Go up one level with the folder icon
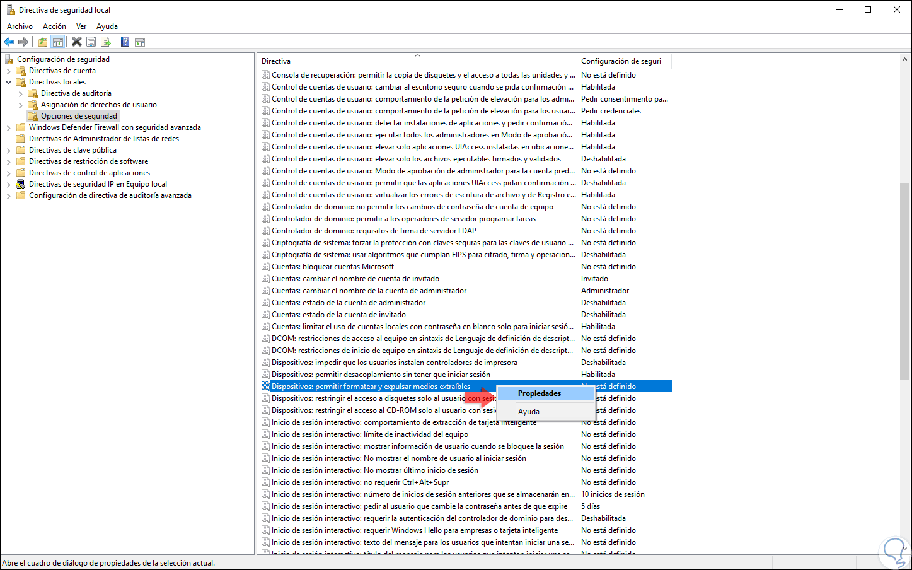Viewport: 912px width, 570px height. [43, 42]
